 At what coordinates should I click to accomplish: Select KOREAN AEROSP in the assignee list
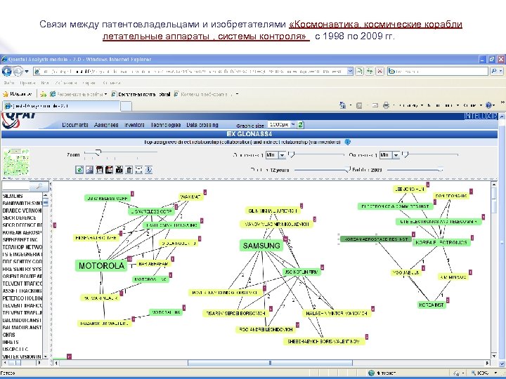pyautogui.click(x=22, y=232)
